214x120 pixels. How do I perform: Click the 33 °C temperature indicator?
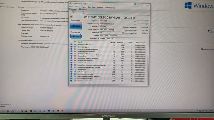coord(76,36)
